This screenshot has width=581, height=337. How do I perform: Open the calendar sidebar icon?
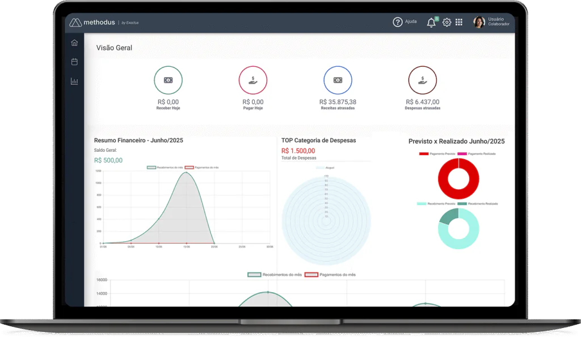[x=74, y=62]
